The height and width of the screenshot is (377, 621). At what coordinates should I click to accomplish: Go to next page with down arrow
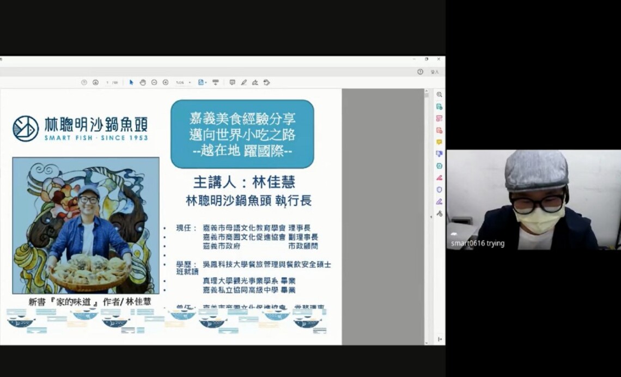95,82
